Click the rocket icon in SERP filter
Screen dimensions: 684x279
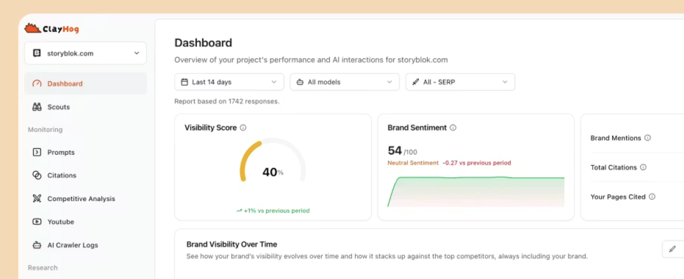(416, 82)
